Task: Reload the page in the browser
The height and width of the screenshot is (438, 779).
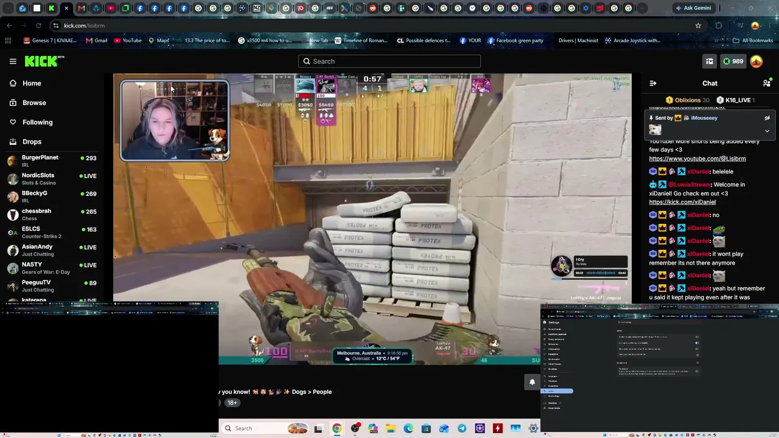Action: pos(38,26)
